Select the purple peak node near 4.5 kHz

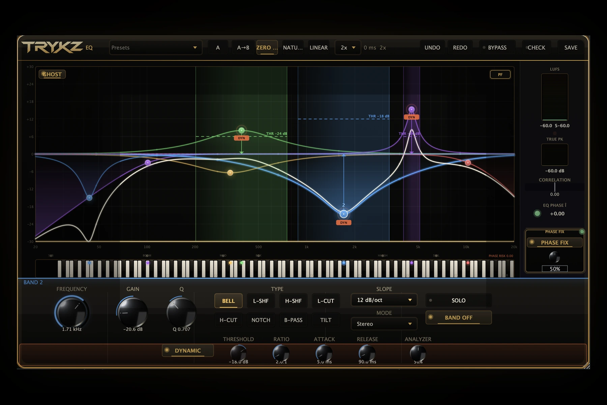point(411,109)
